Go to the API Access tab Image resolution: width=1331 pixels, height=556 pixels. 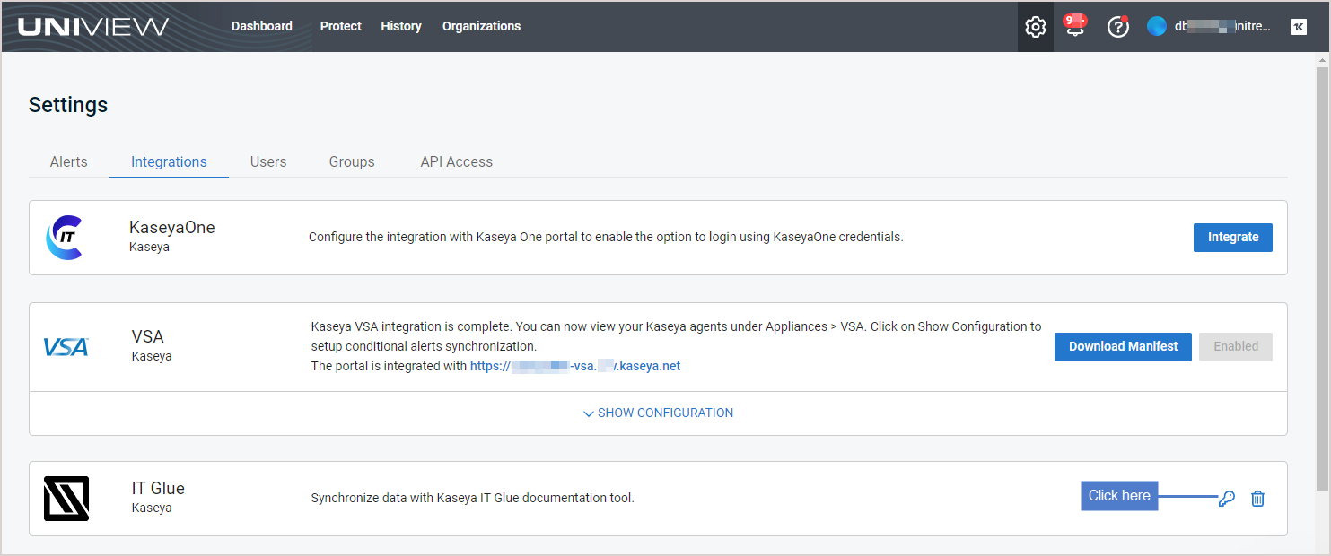(x=457, y=162)
